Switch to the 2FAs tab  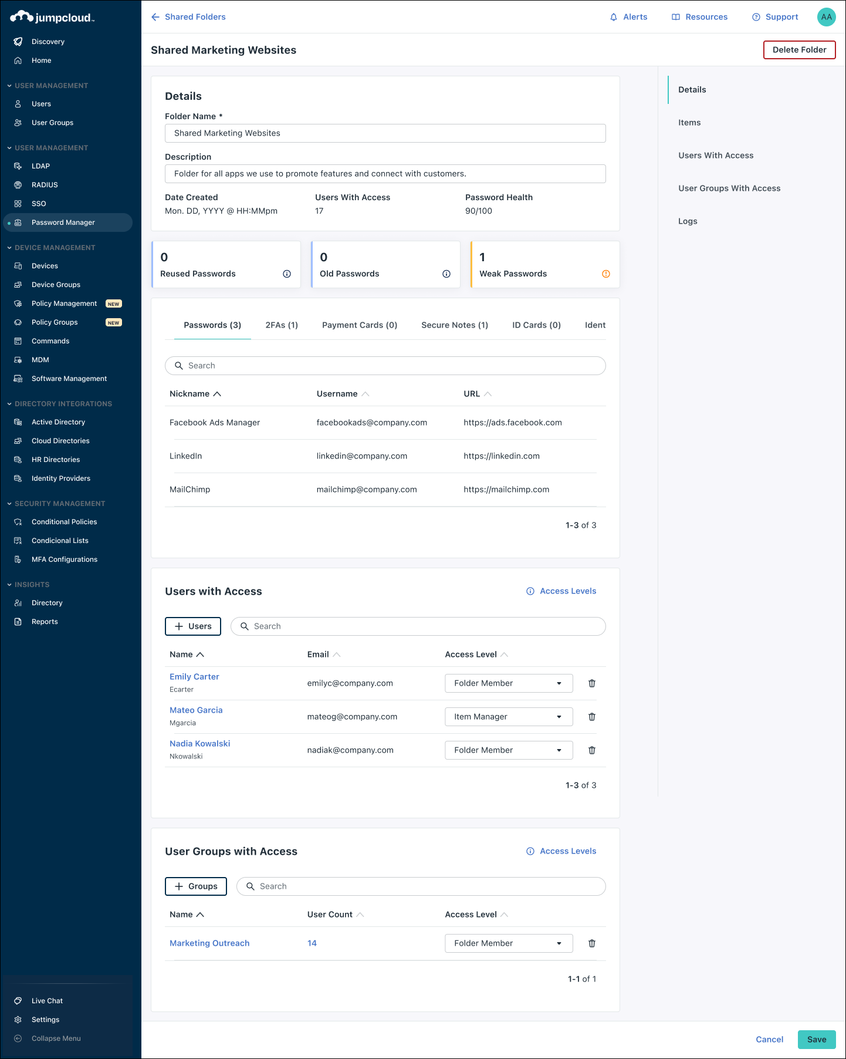(x=282, y=325)
